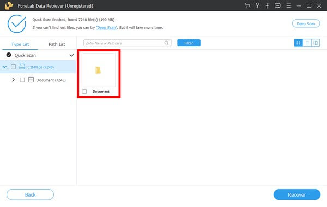Viewport: 327px width, 207px height.
Task: Close the FoneLab Data Retriever window
Action: point(319,6)
